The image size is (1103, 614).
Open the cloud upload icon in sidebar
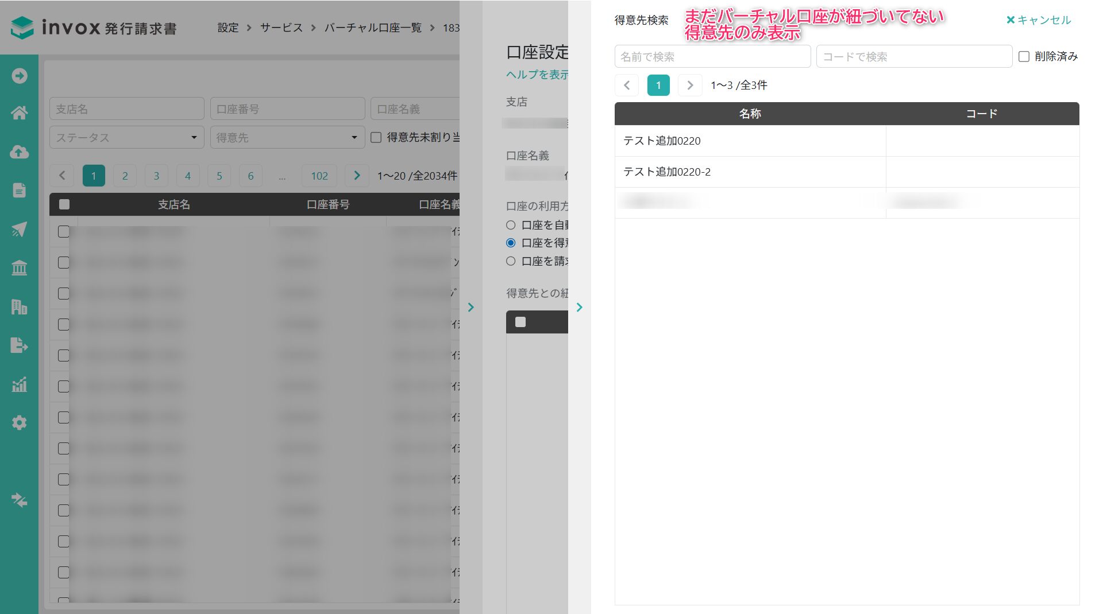point(19,152)
